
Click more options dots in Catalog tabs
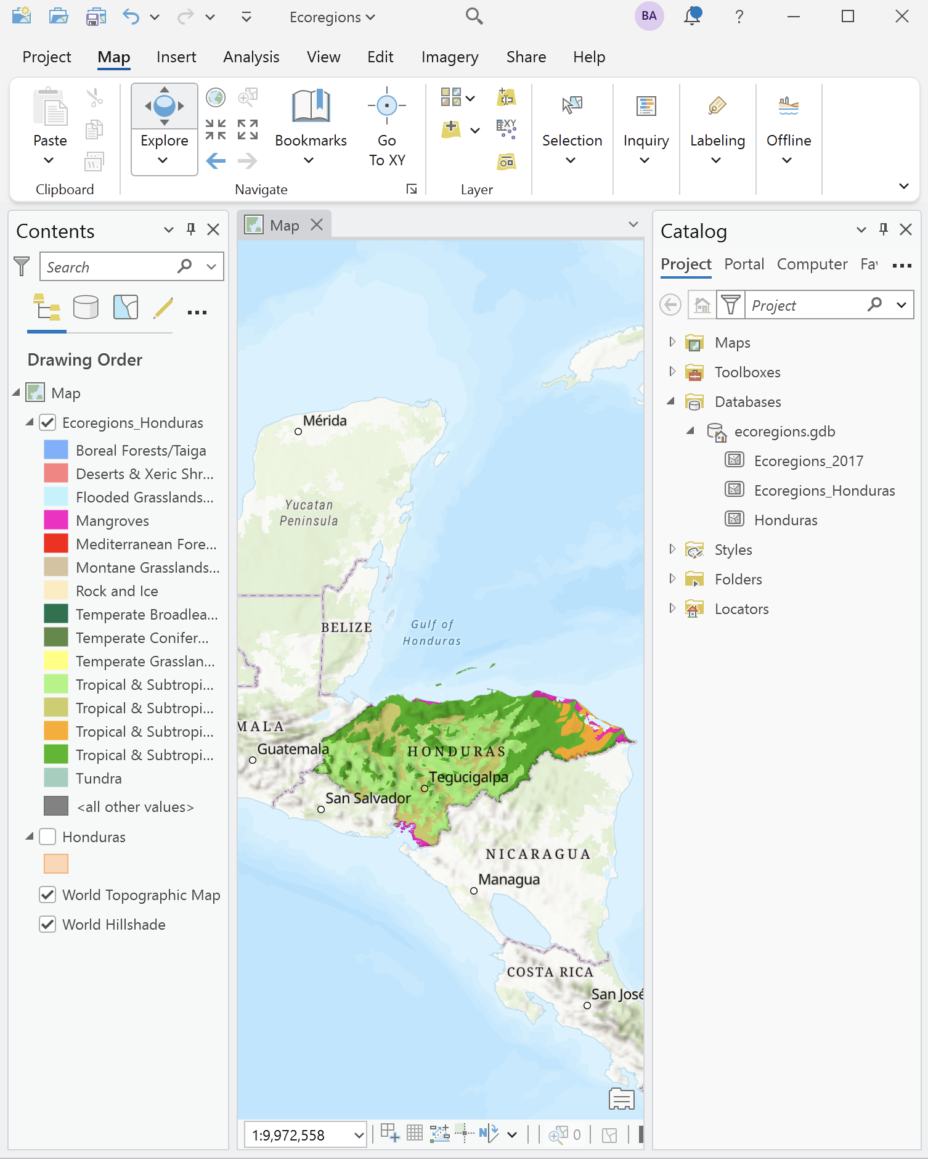pos(902,266)
